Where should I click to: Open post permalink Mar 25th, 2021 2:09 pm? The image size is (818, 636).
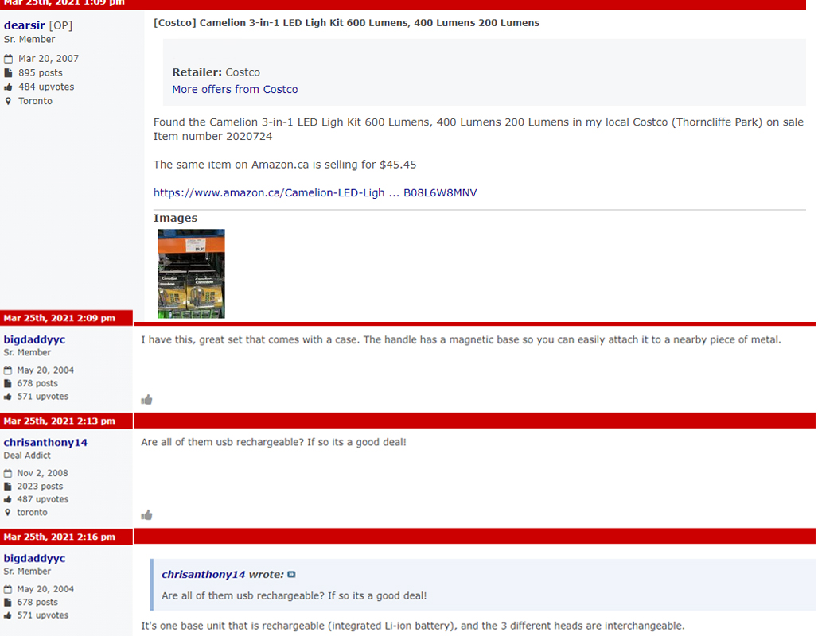[60, 318]
